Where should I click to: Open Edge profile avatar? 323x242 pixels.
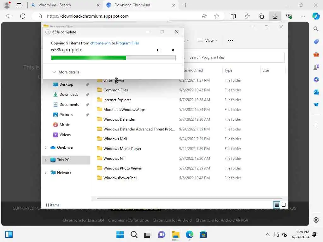pos(7,5)
